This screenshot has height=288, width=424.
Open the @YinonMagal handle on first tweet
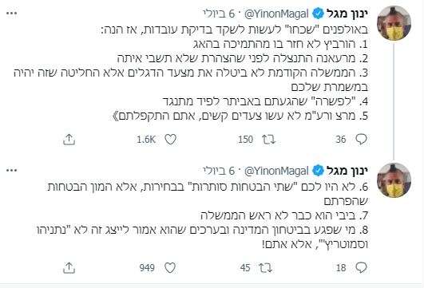point(276,14)
